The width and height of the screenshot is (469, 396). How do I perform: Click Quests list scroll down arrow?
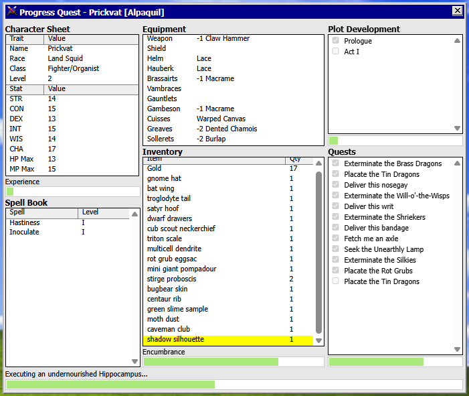[457, 349]
